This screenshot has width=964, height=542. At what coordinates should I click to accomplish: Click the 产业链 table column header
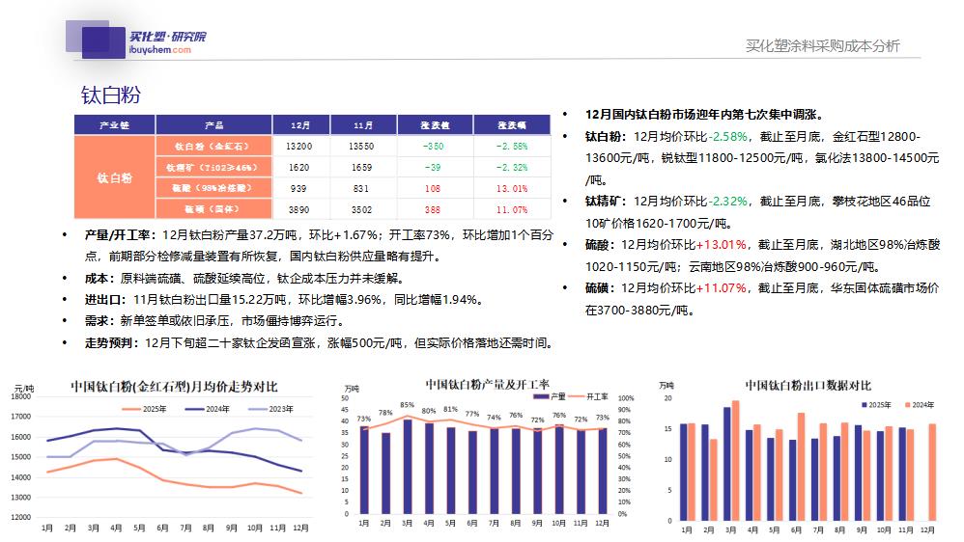[x=114, y=125]
